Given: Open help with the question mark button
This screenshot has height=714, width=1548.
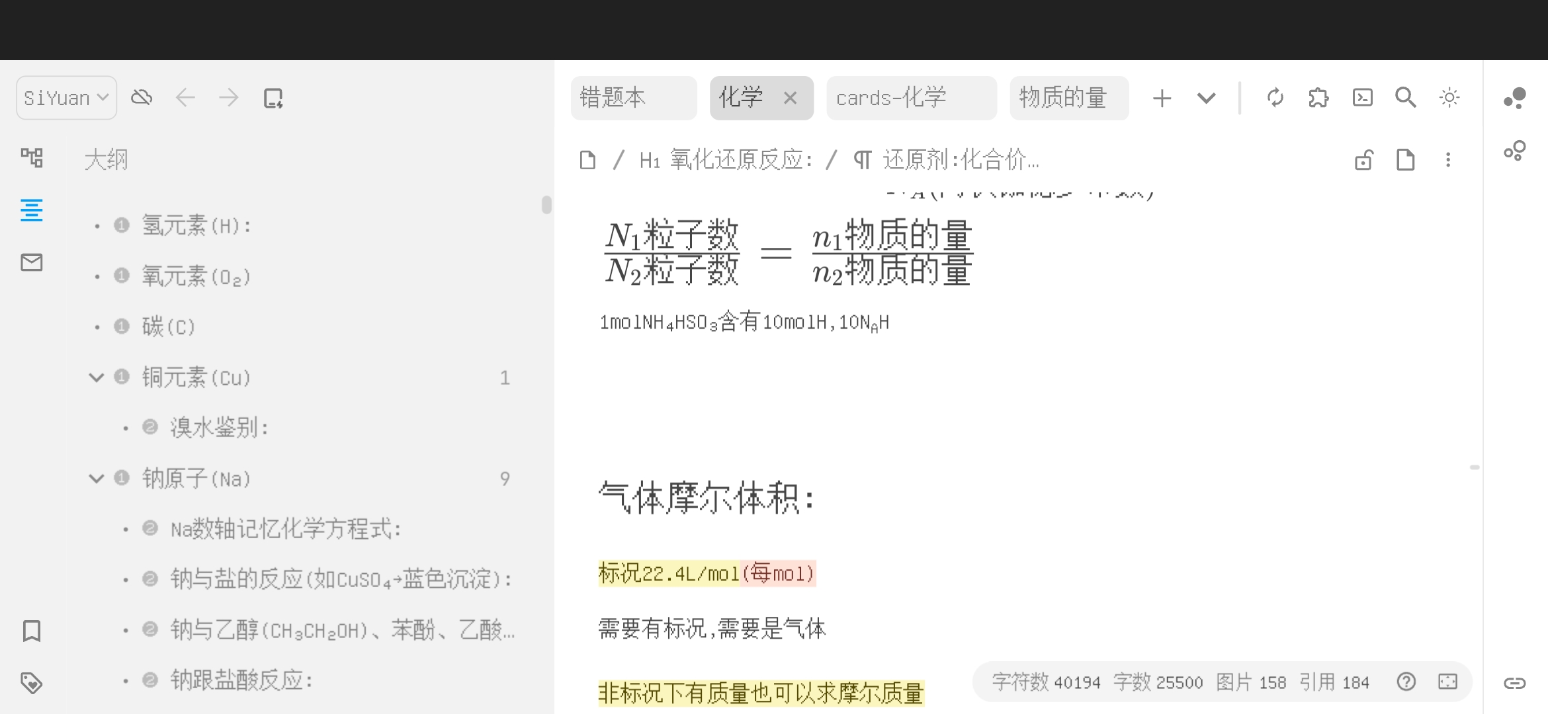Looking at the screenshot, I should tap(1406, 682).
